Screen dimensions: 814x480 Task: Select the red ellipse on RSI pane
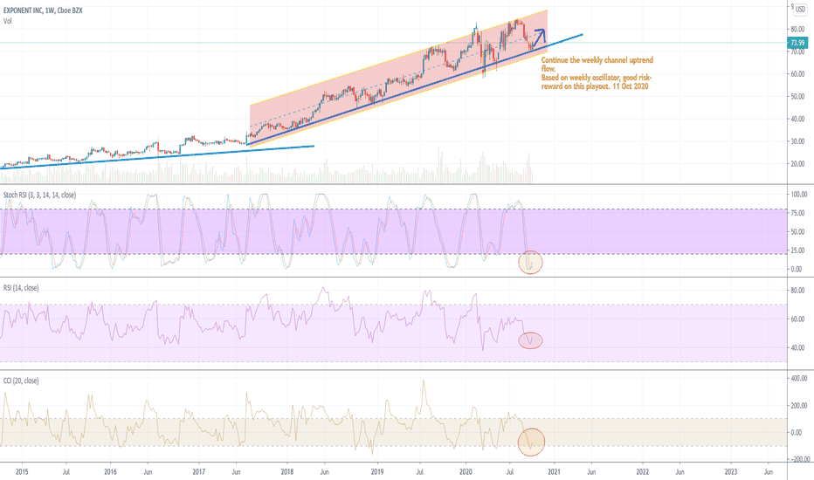coord(530,340)
